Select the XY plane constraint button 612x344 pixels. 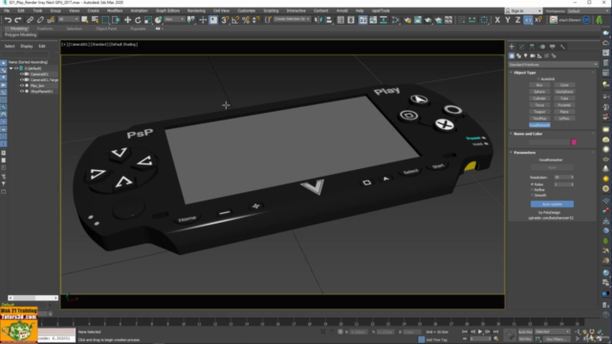click(x=528, y=20)
